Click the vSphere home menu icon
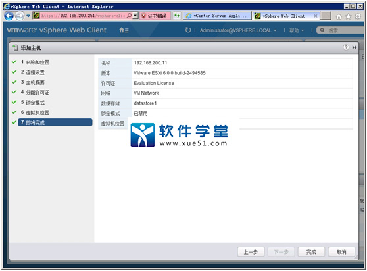The image size is (367, 271). pyautogui.click(x=124, y=30)
